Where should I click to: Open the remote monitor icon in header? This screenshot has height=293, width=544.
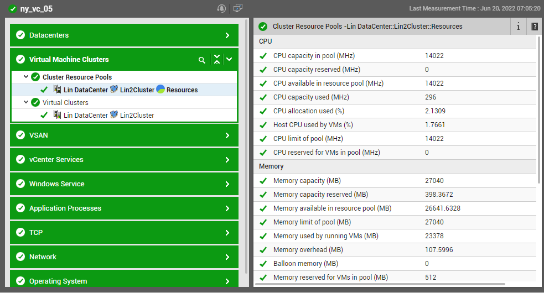(x=237, y=8)
